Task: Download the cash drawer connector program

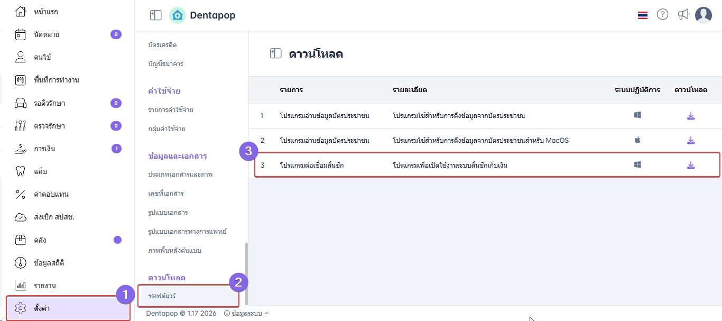Action: click(x=691, y=166)
